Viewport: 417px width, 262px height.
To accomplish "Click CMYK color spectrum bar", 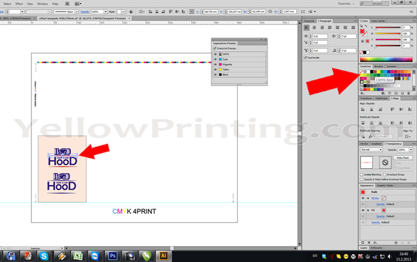I will pos(386,59).
